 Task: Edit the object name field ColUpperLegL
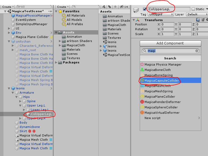point(169,9)
